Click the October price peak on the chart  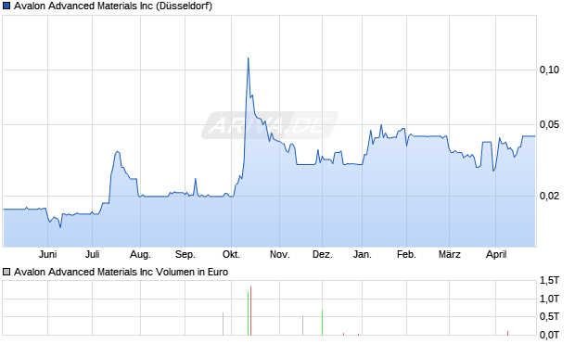(249, 58)
